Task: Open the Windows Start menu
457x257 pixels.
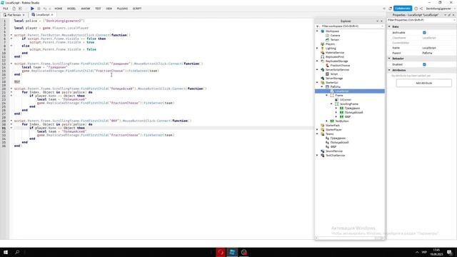Action: (6, 252)
